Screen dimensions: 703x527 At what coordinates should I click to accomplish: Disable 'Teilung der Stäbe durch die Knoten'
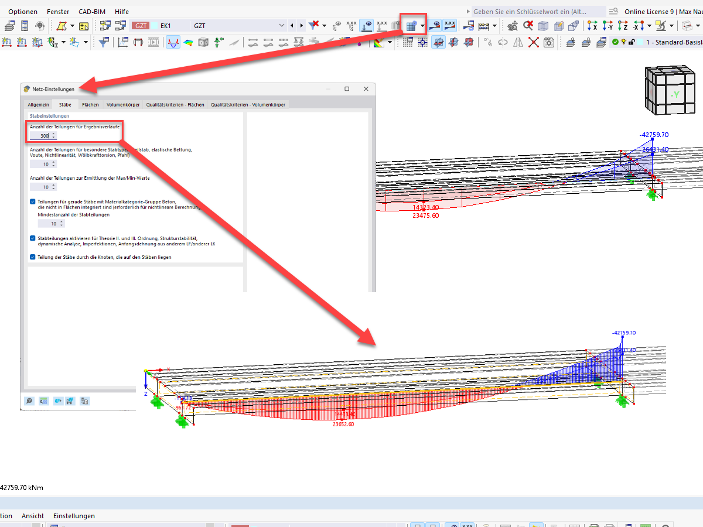[x=32, y=256]
